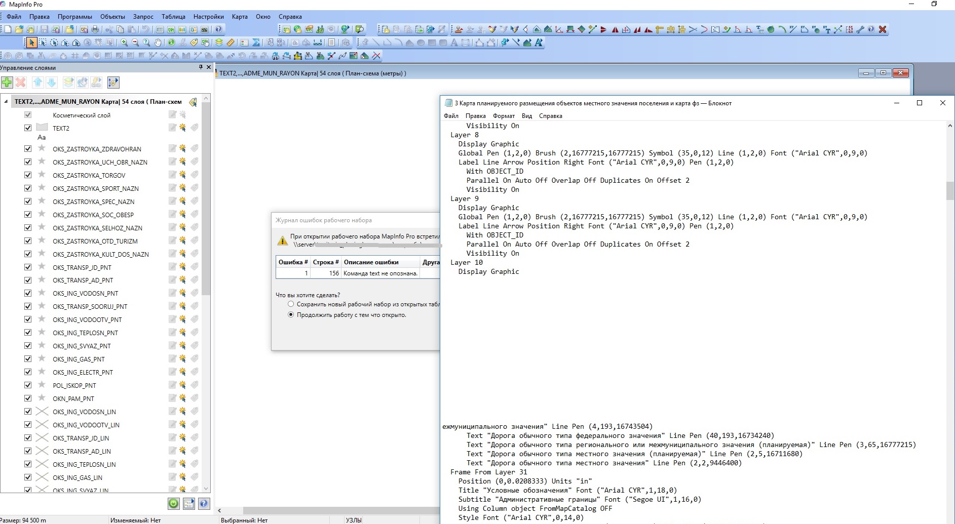The image size is (955, 524).
Task: Click the green Info tool icon
Action: 171,43
